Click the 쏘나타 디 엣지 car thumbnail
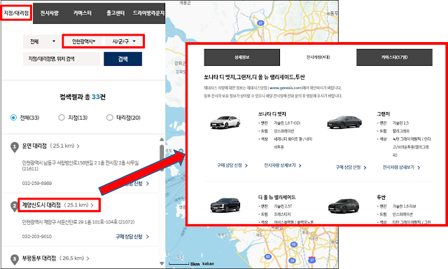The width and height of the screenshot is (448, 269). coord(225,122)
